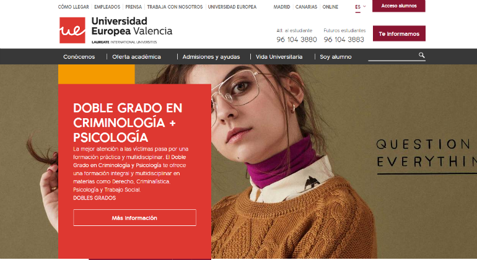Screen dimensions: 477x260
Task: Open the Oferta académica menu
Action: coord(136,57)
